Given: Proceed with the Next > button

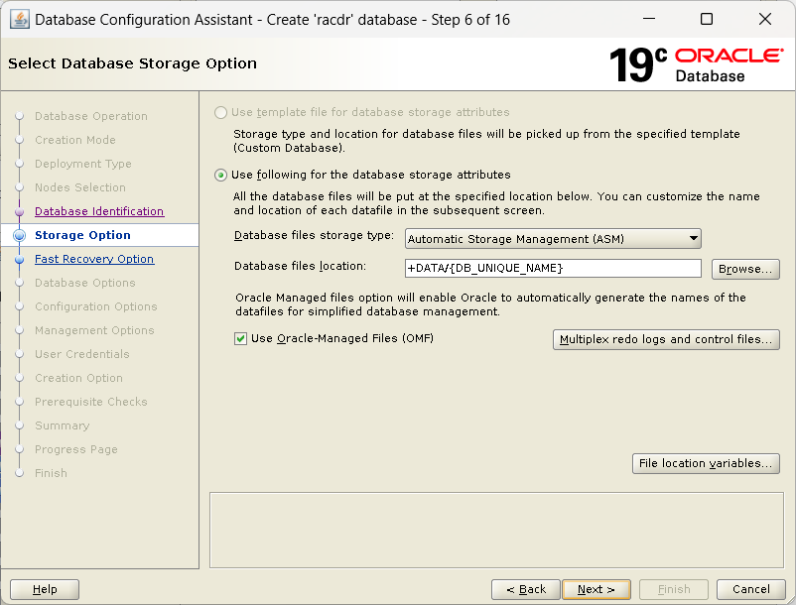Looking at the screenshot, I should point(597,589).
